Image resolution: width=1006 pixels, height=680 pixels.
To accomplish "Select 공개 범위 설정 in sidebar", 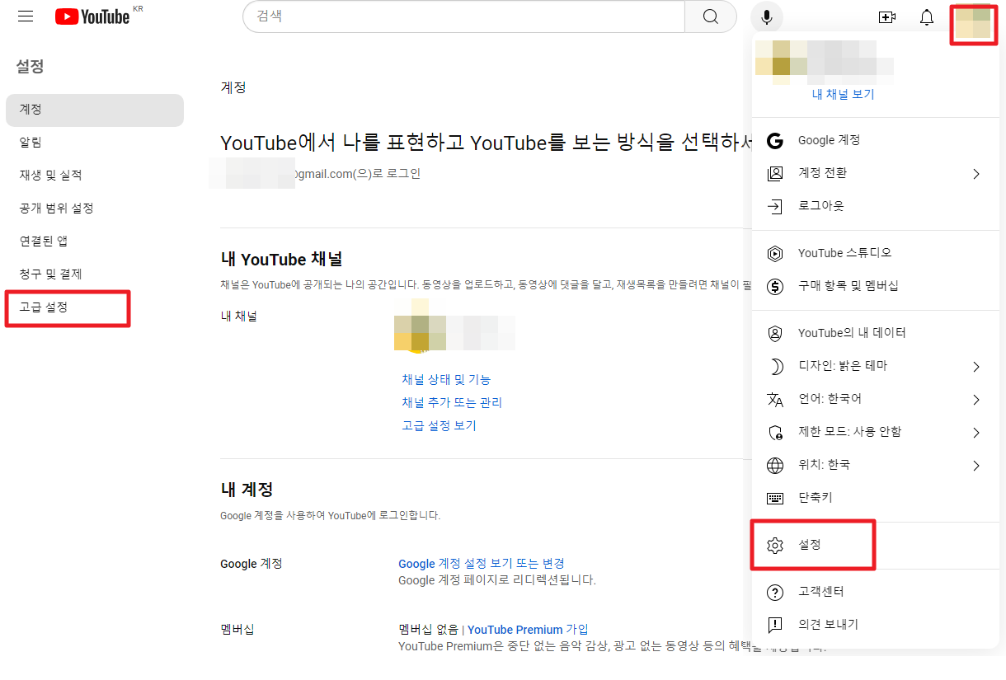I will tap(95, 209).
